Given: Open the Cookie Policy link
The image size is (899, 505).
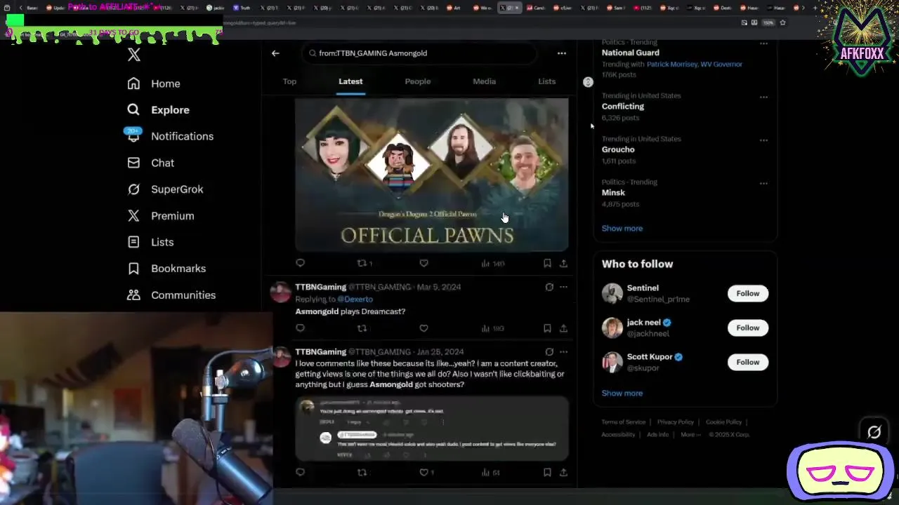Looking at the screenshot, I should [x=723, y=422].
